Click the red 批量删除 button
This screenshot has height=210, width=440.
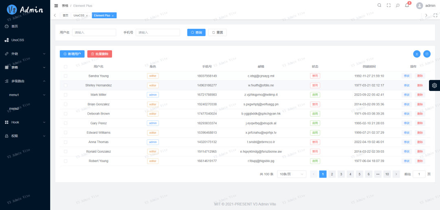pos(99,54)
